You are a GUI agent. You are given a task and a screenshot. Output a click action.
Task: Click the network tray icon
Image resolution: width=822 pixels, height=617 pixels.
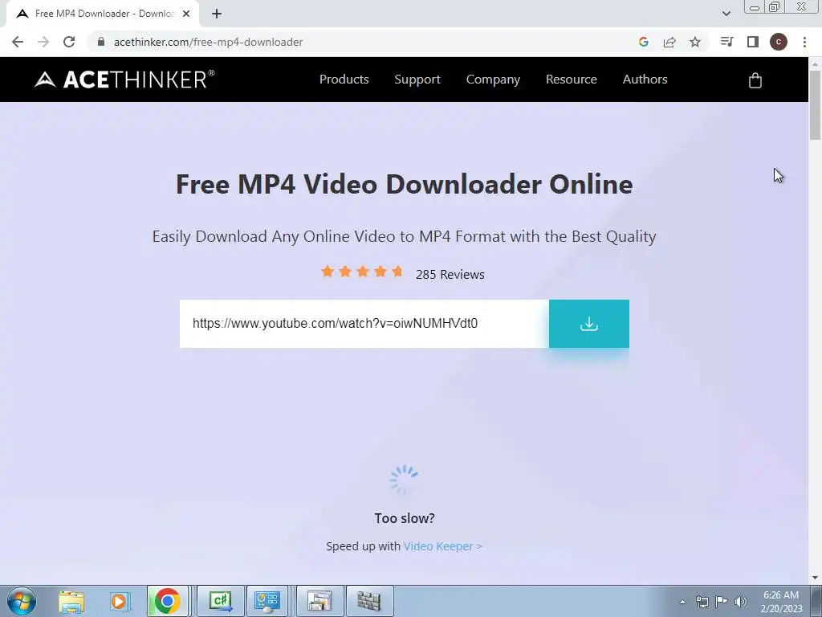point(702,602)
